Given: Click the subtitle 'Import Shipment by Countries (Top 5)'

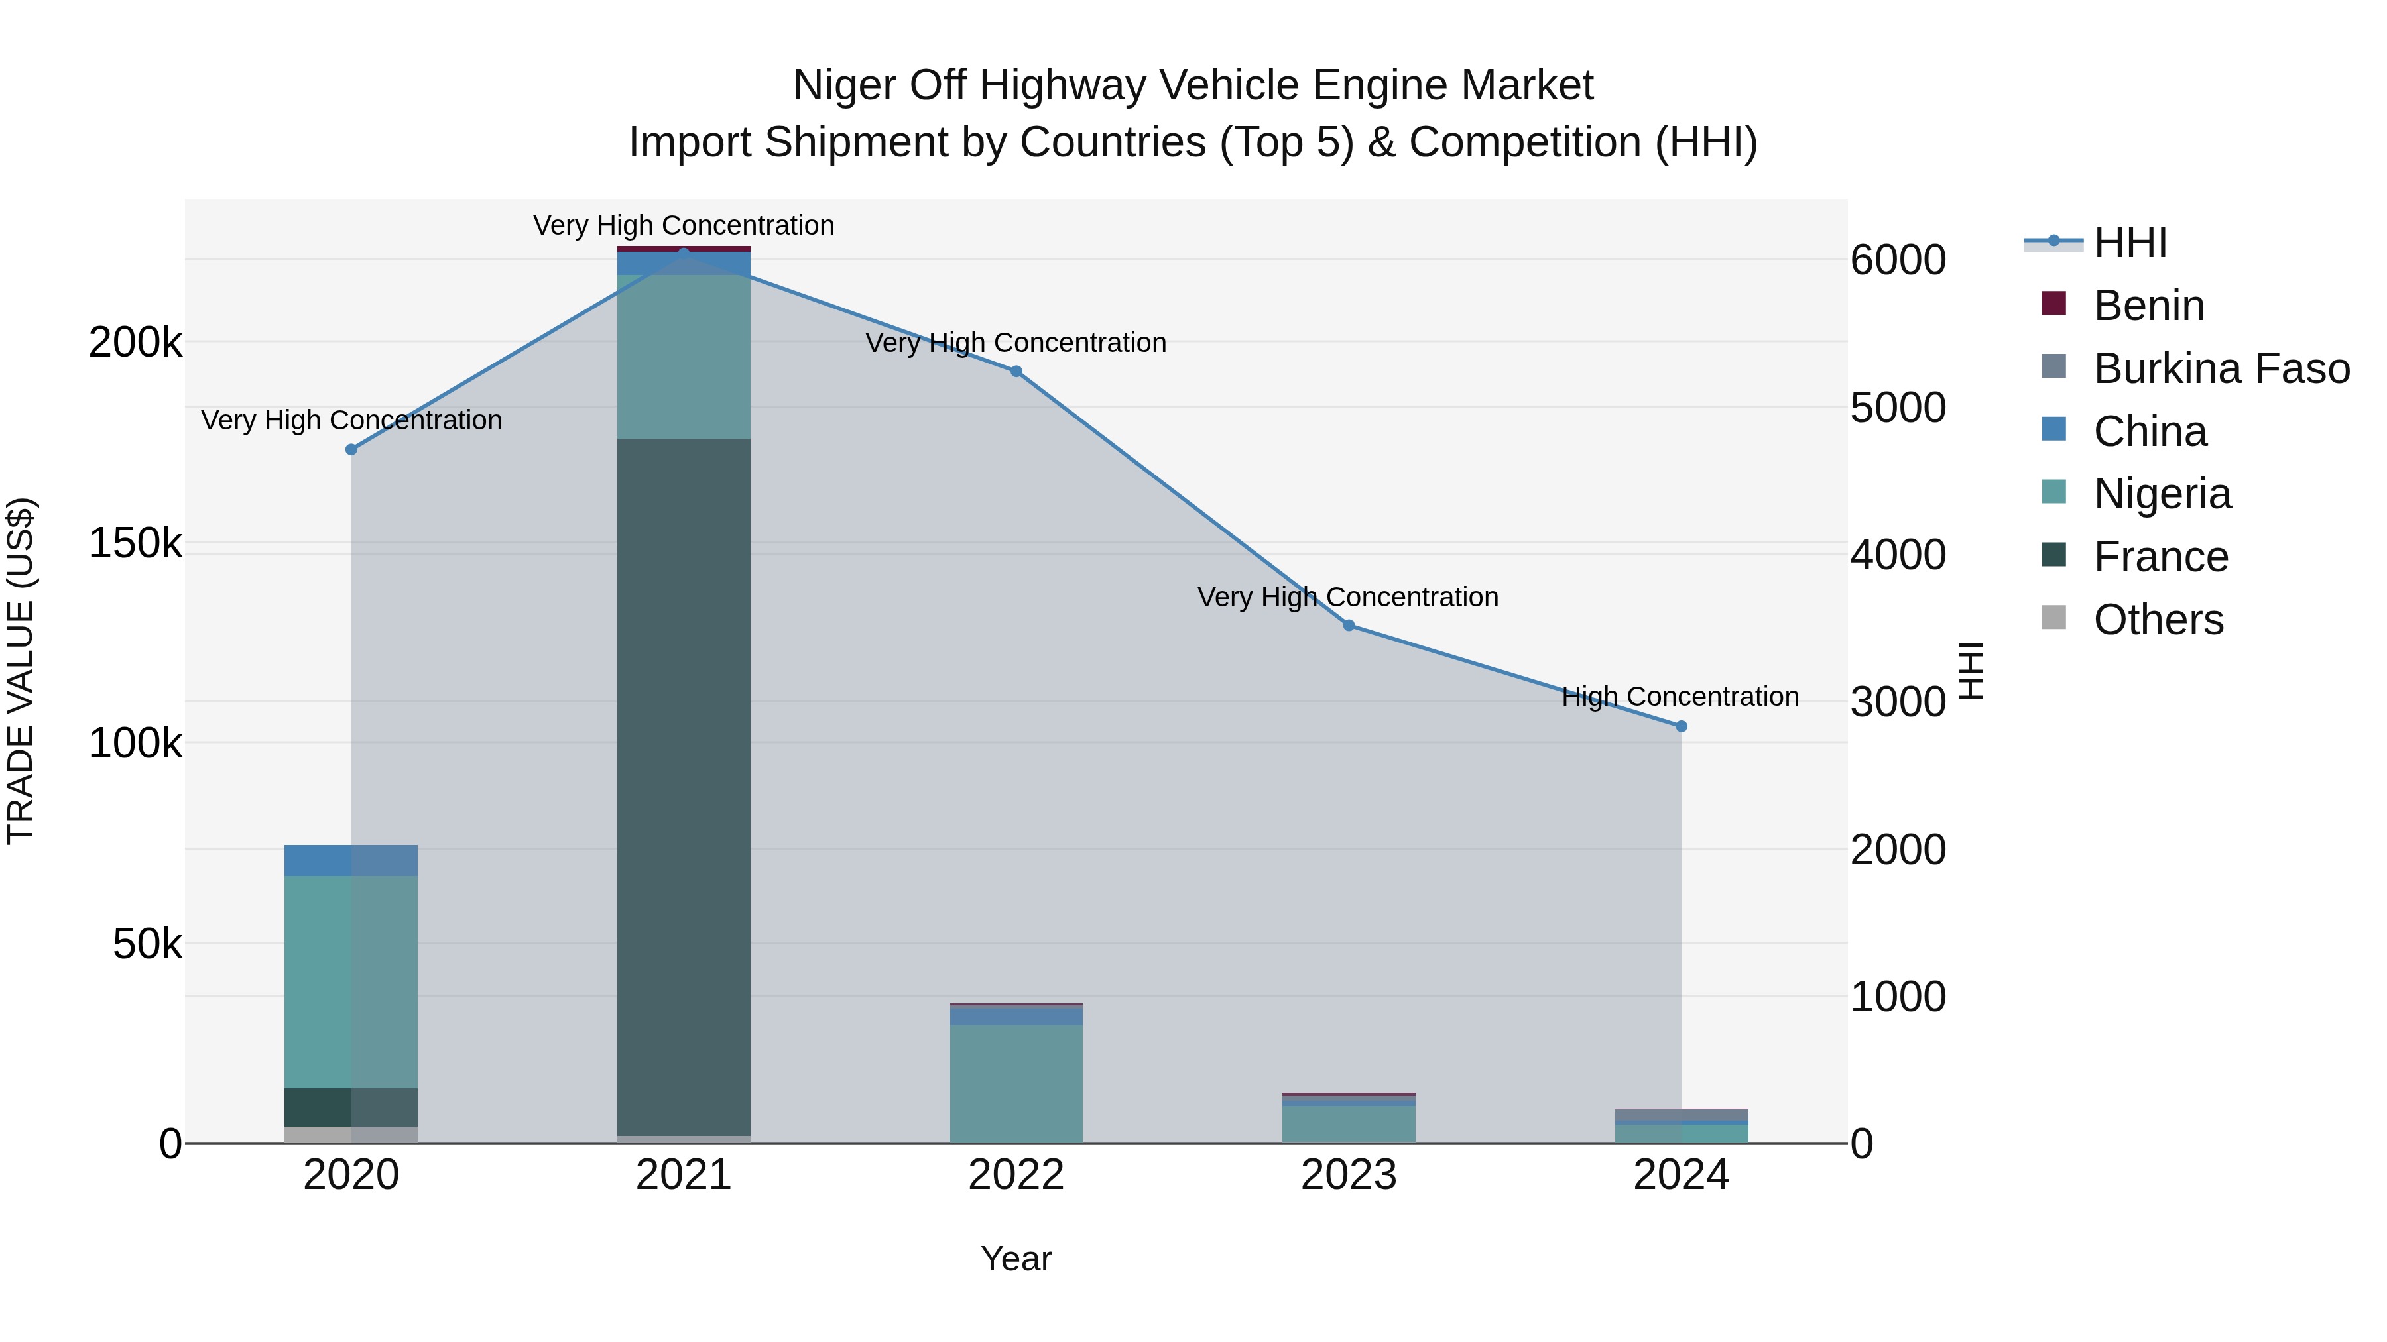Looking at the screenshot, I should point(991,142).
